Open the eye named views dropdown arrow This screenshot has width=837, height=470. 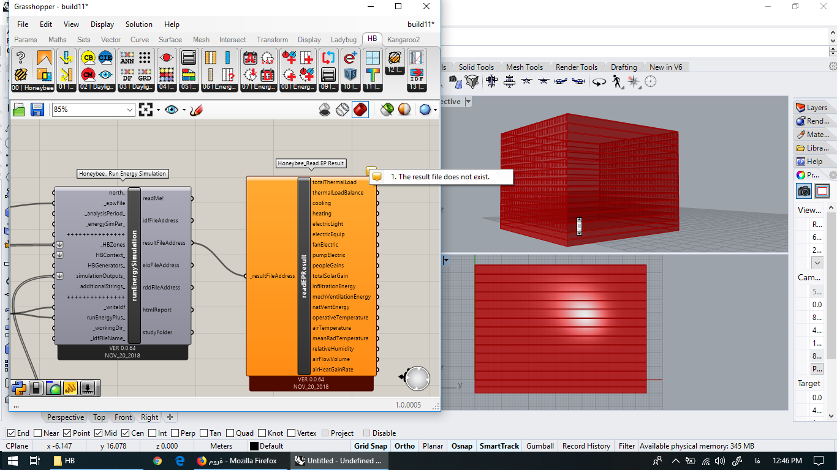point(184,110)
